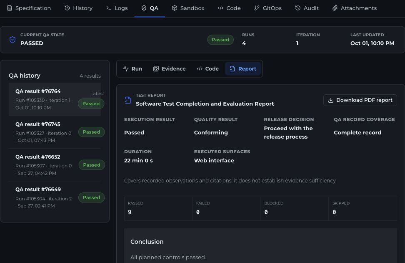Open the GitOps tab
This screenshot has height=263, width=405.
[x=268, y=8]
